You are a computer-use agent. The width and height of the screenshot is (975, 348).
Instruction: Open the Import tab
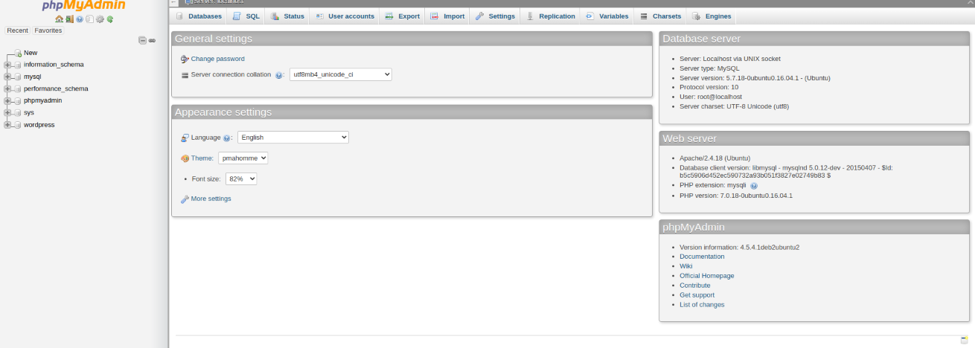[x=447, y=16]
